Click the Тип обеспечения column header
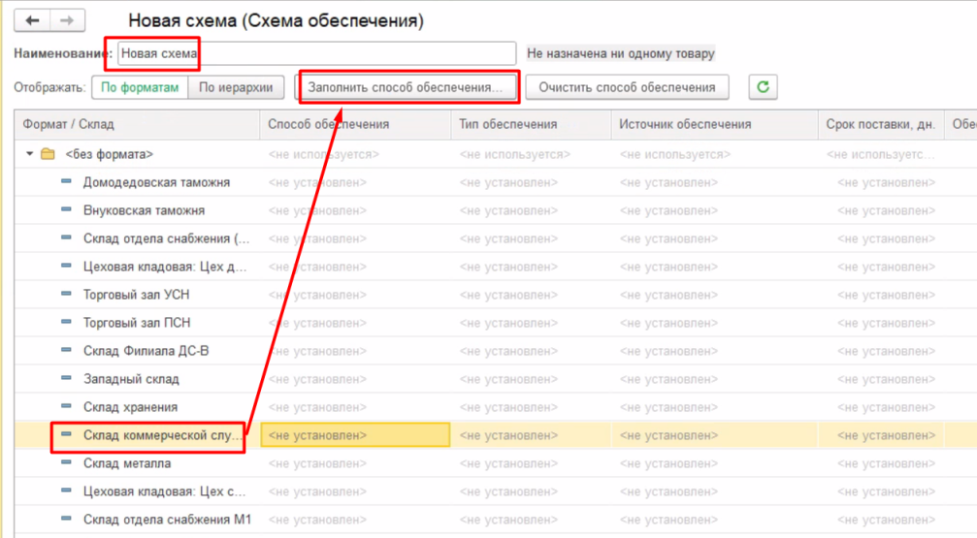Screen dimensions: 977x538 coord(507,124)
